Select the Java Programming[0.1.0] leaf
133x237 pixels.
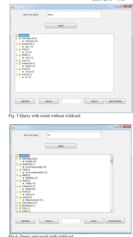coord(36,167)
